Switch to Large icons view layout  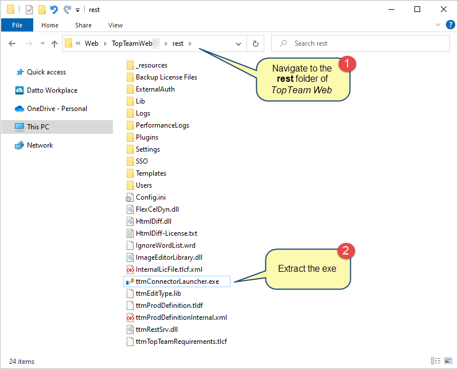coord(448,361)
